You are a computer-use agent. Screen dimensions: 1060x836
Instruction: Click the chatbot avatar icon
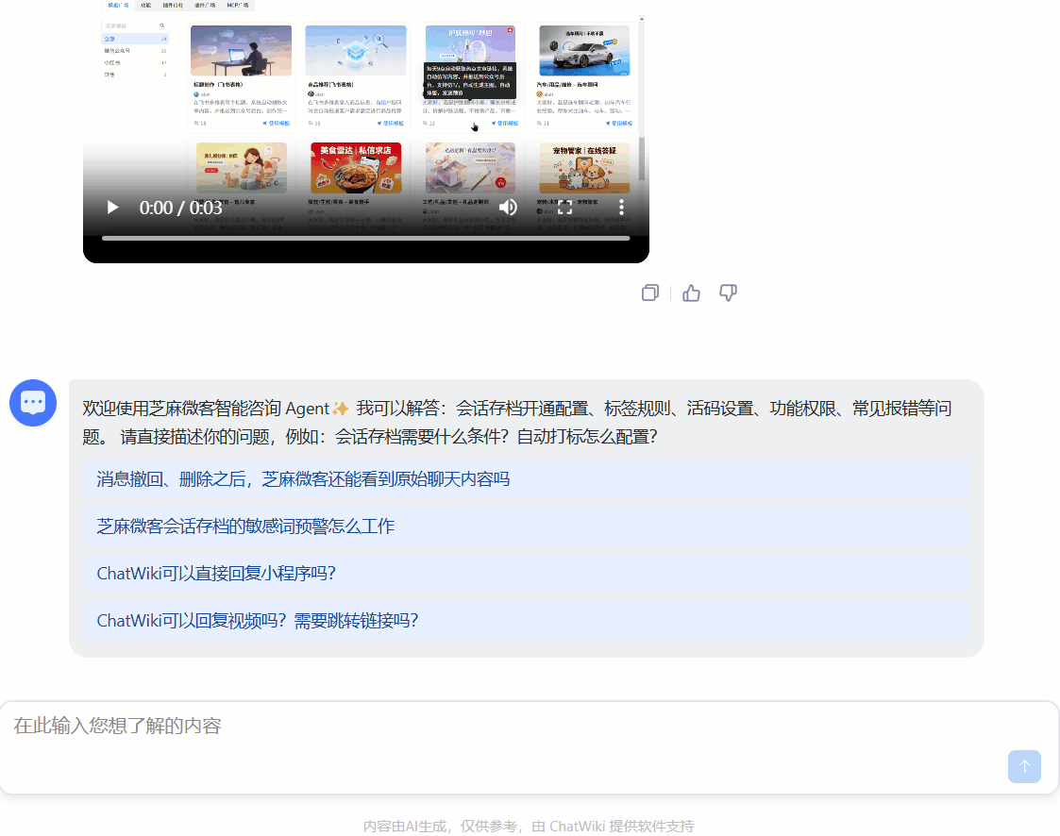tap(32, 403)
